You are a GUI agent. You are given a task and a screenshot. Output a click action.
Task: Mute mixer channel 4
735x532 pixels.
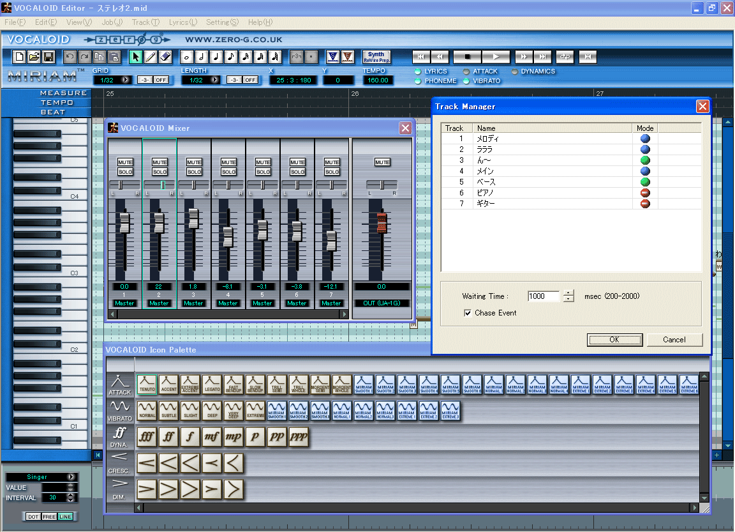[229, 162]
